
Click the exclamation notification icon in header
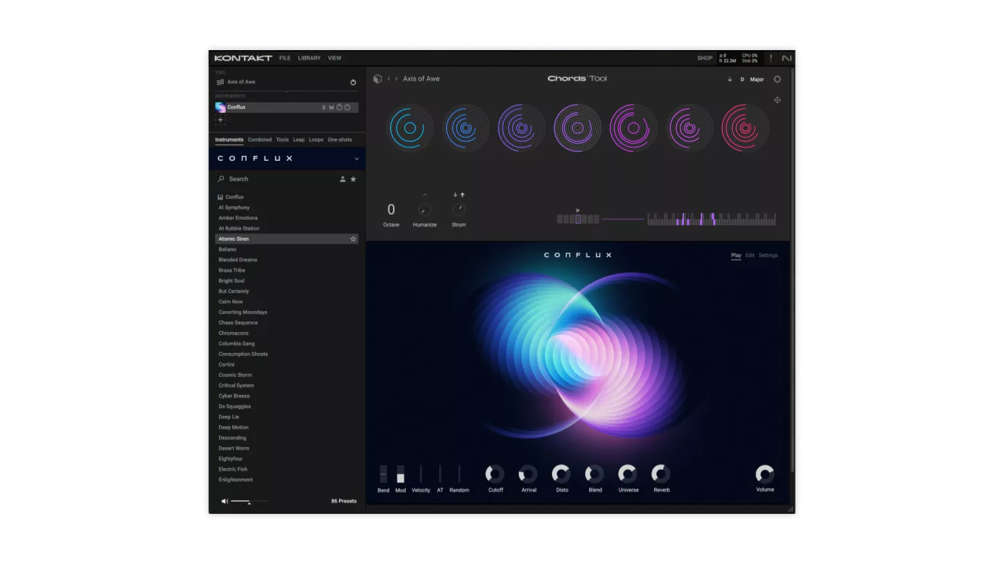771,58
